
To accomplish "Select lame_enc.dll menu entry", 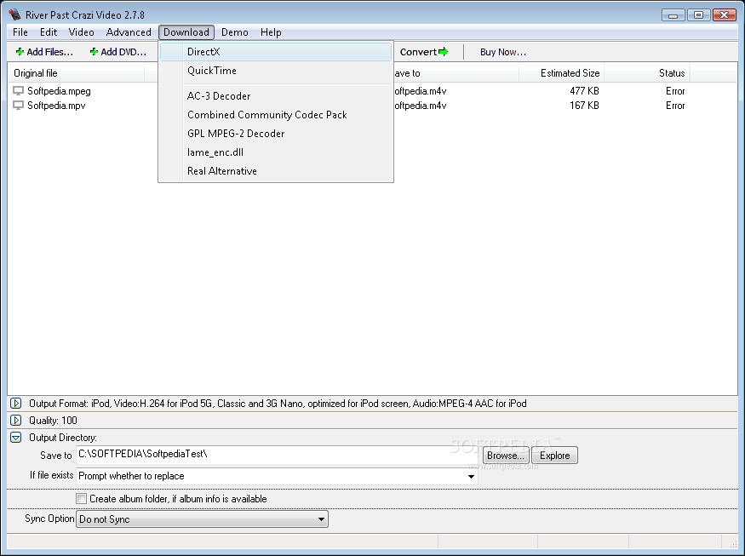I will pos(276,152).
